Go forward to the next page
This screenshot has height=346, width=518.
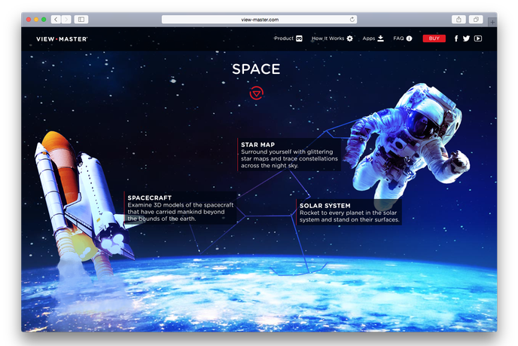point(66,19)
